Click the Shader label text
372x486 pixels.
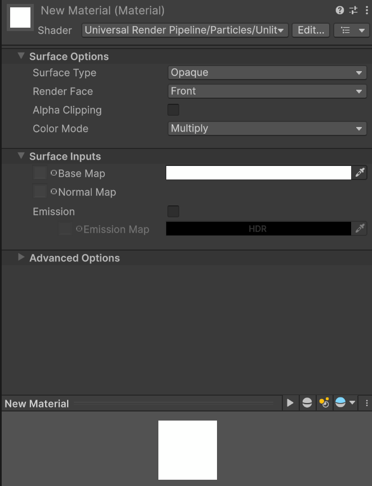pos(55,30)
